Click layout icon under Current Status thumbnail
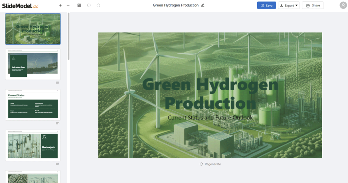 (57, 123)
